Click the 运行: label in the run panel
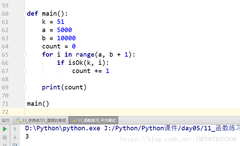Screen dimensions: 240x146 (x=6, y=120)
